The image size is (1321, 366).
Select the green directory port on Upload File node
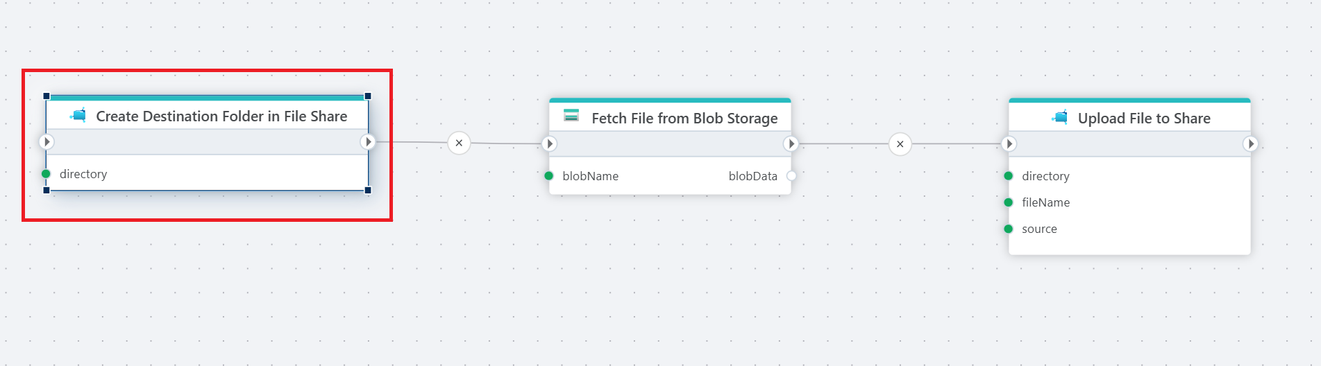coord(1009,176)
